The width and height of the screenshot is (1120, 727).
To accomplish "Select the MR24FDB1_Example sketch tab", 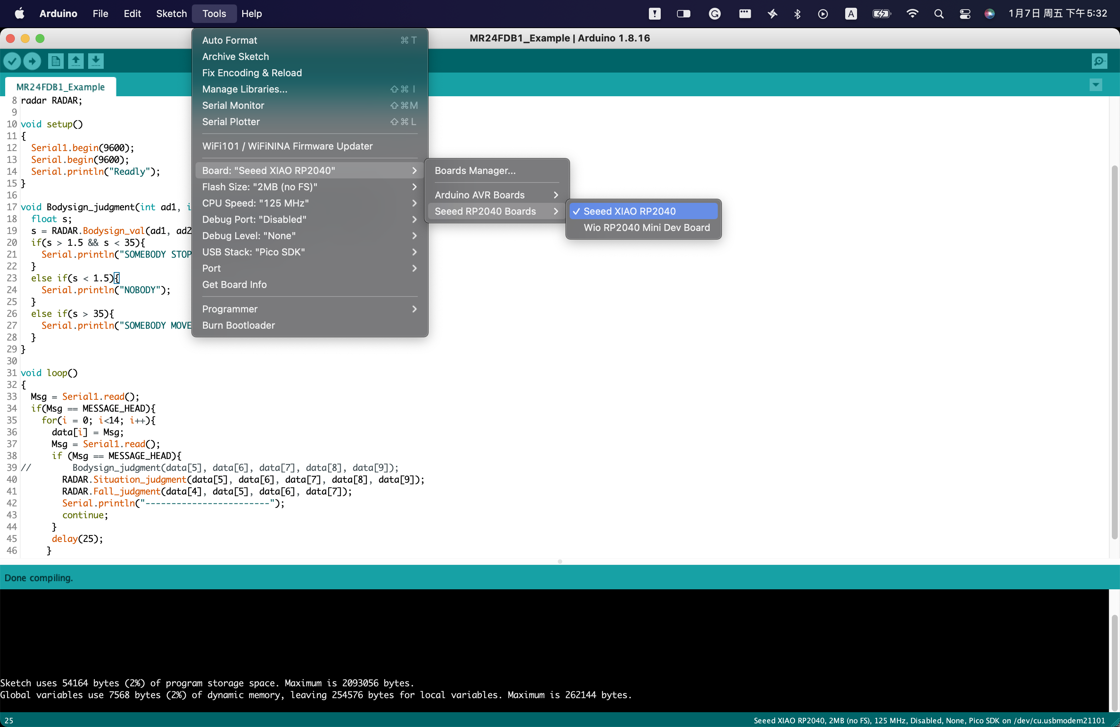I will tap(60, 87).
